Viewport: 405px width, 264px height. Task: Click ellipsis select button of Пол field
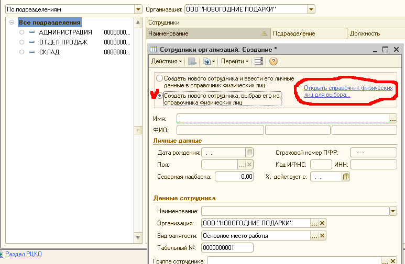[x=241, y=165]
